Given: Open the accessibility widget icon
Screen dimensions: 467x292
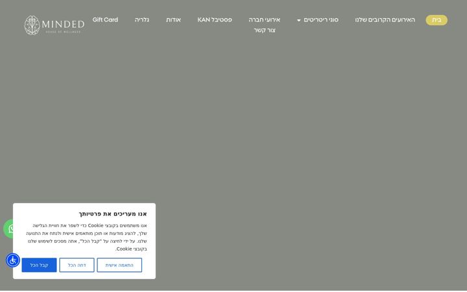Looking at the screenshot, I should point(13,260).
